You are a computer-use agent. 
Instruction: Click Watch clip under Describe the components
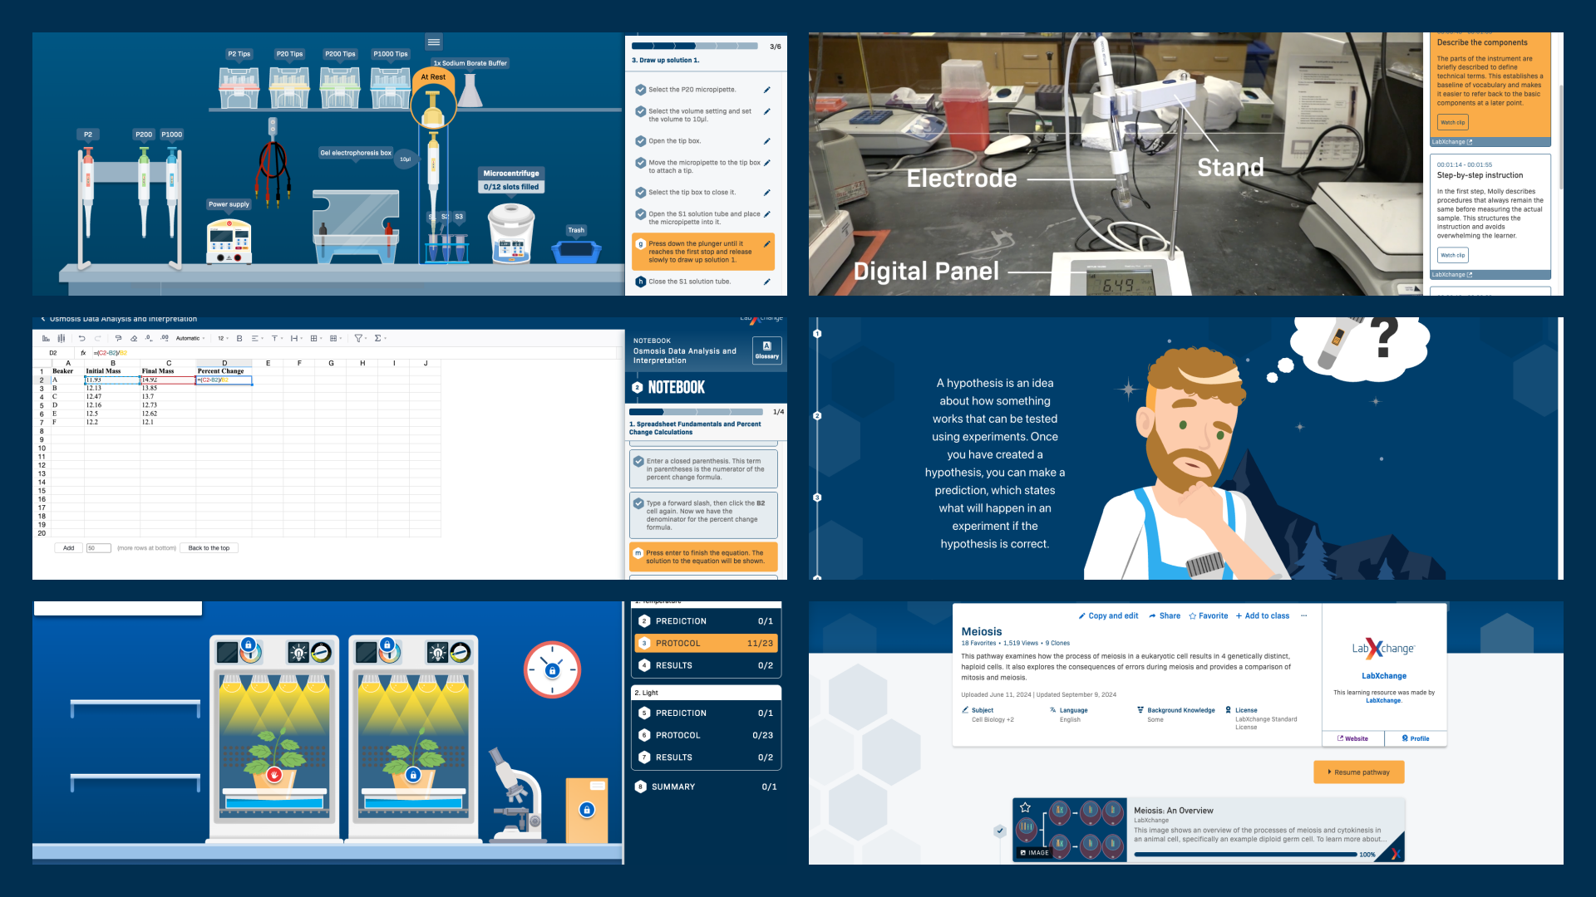click(x=1452, y=122)
